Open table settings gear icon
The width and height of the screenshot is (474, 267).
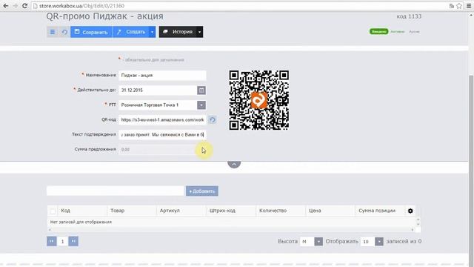click(x=410, y=211)
